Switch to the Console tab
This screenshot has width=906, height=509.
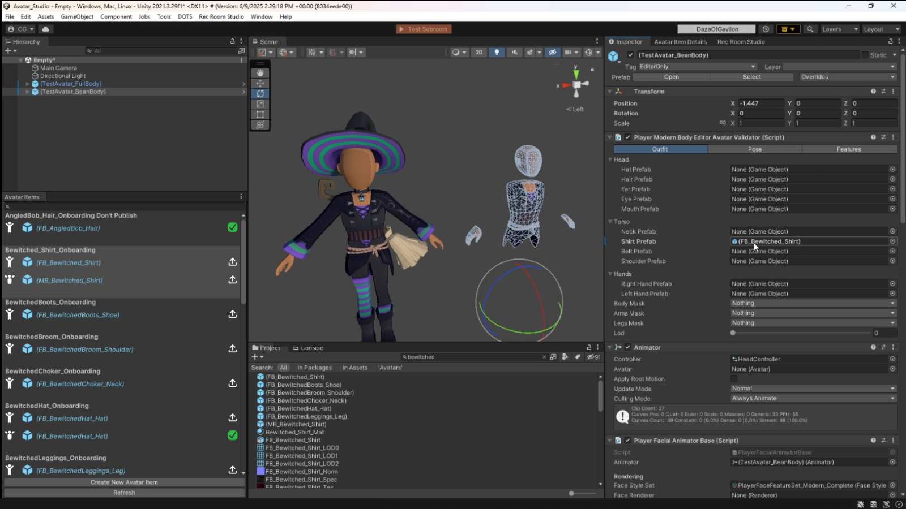click(x=308, y=348)
